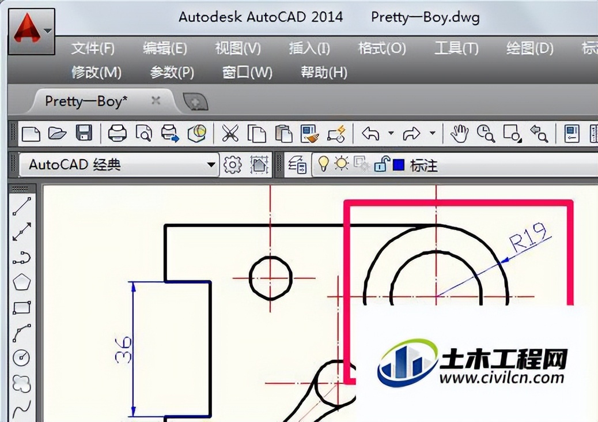Open the AutoCAD 经典 workspace dropdown
The width and height of the screenshot is (598, 422).
pyautogui.click(x=119, y=165)
